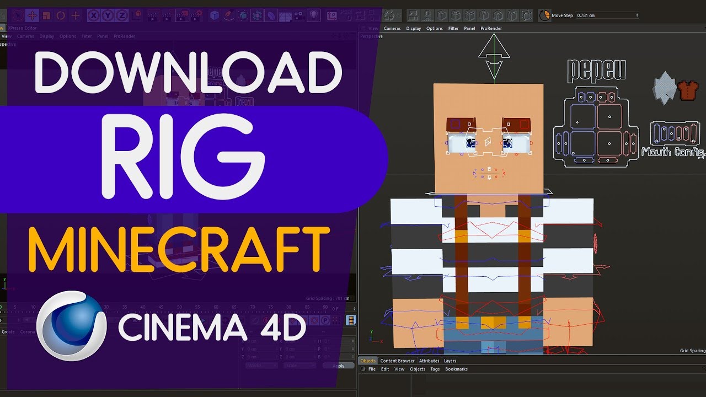Toggle the X axis lock
Viewport: 706px width, 397px height.
point(94,15)
